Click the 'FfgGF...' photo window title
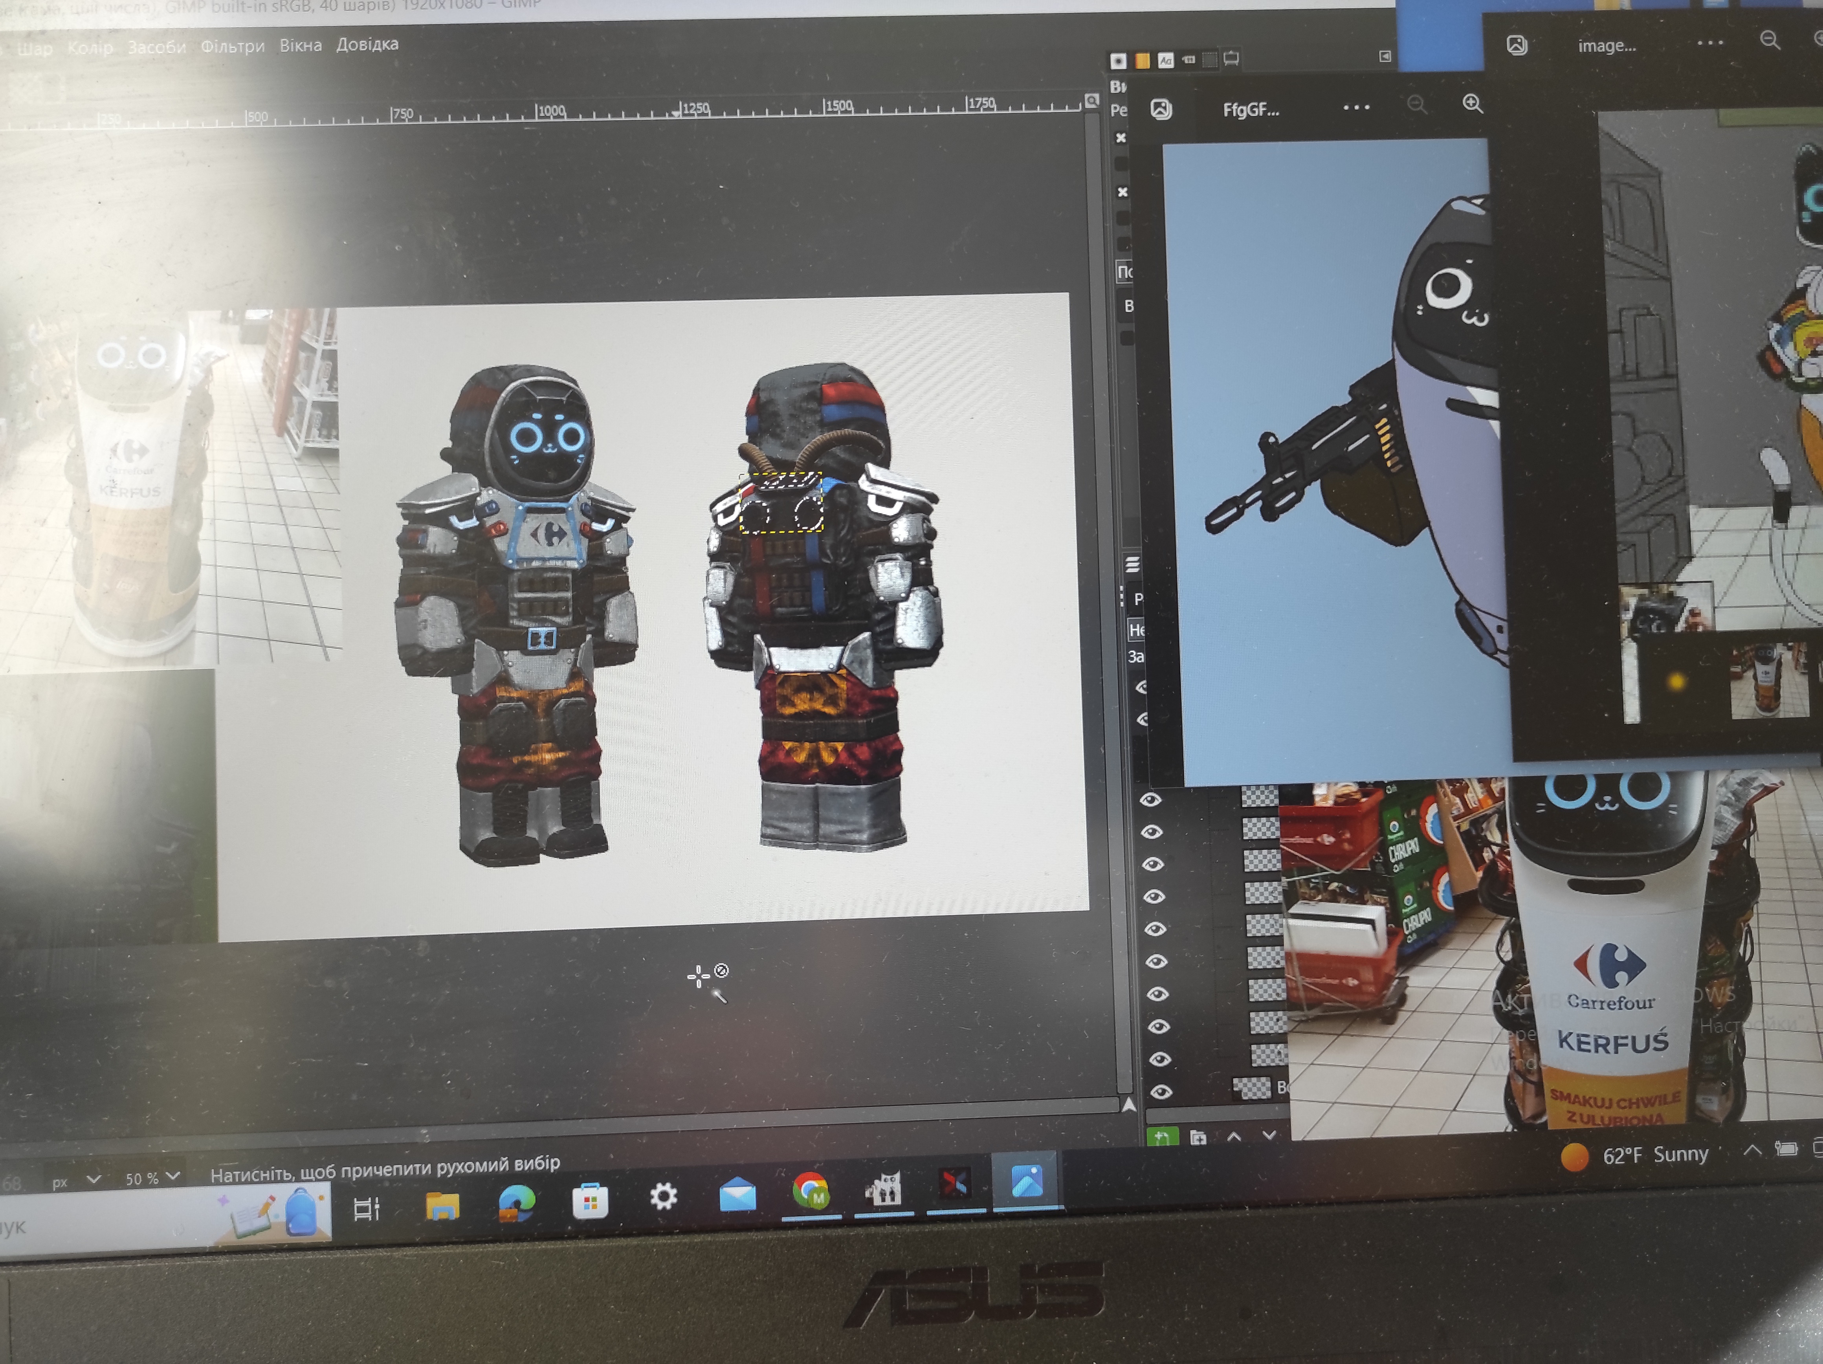Image resolution: width=1823 pixels, height=1364 pixels. [x=1251, y=109]
